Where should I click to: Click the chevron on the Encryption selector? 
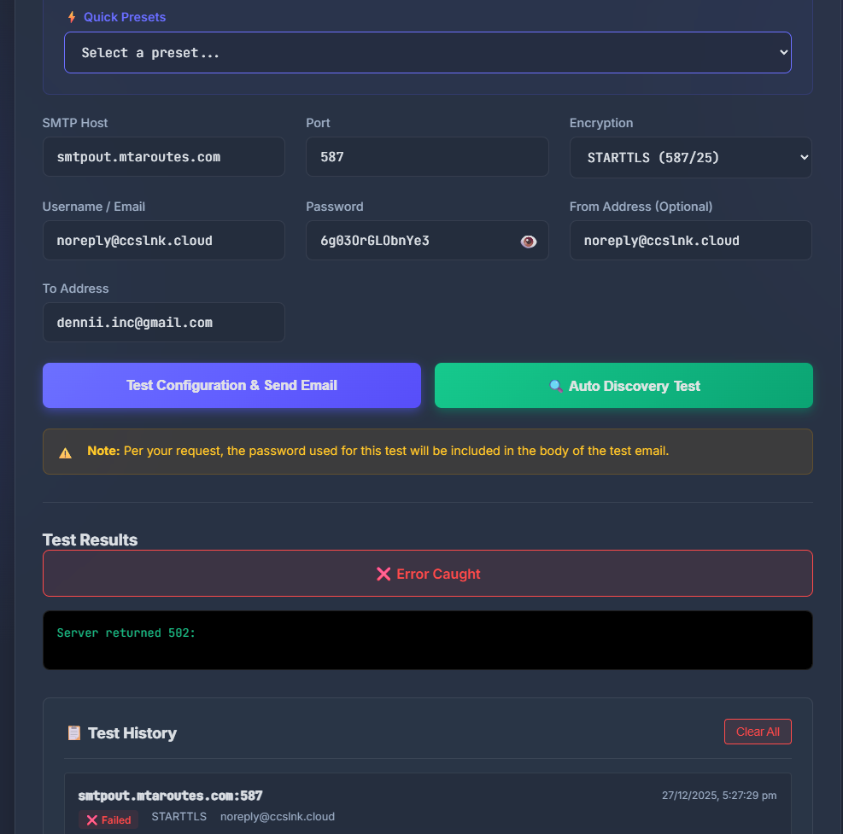tap(803, 157)
